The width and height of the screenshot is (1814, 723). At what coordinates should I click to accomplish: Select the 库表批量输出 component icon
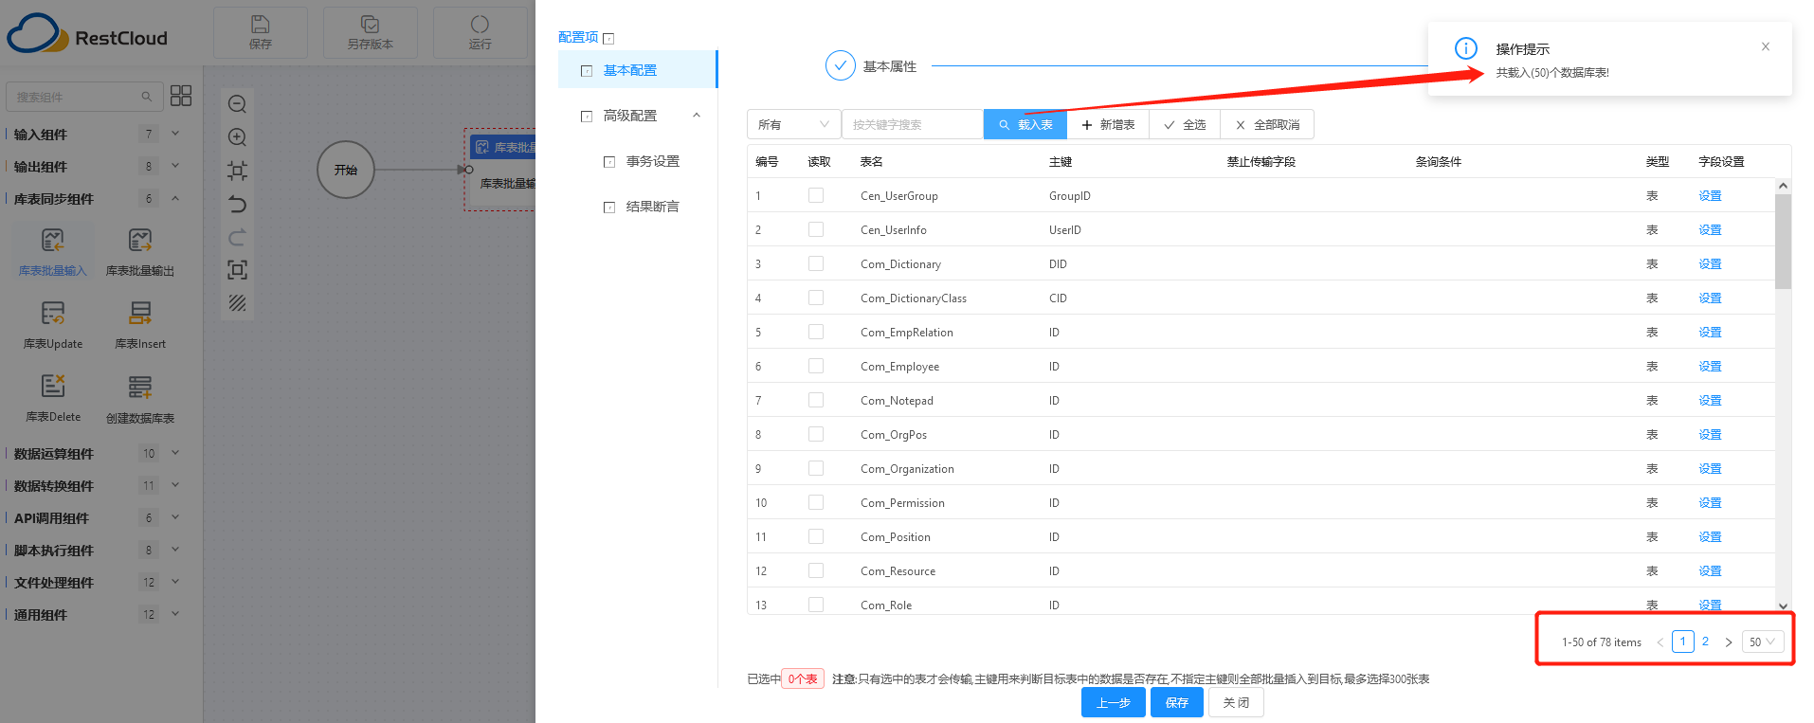pos(140,241)
